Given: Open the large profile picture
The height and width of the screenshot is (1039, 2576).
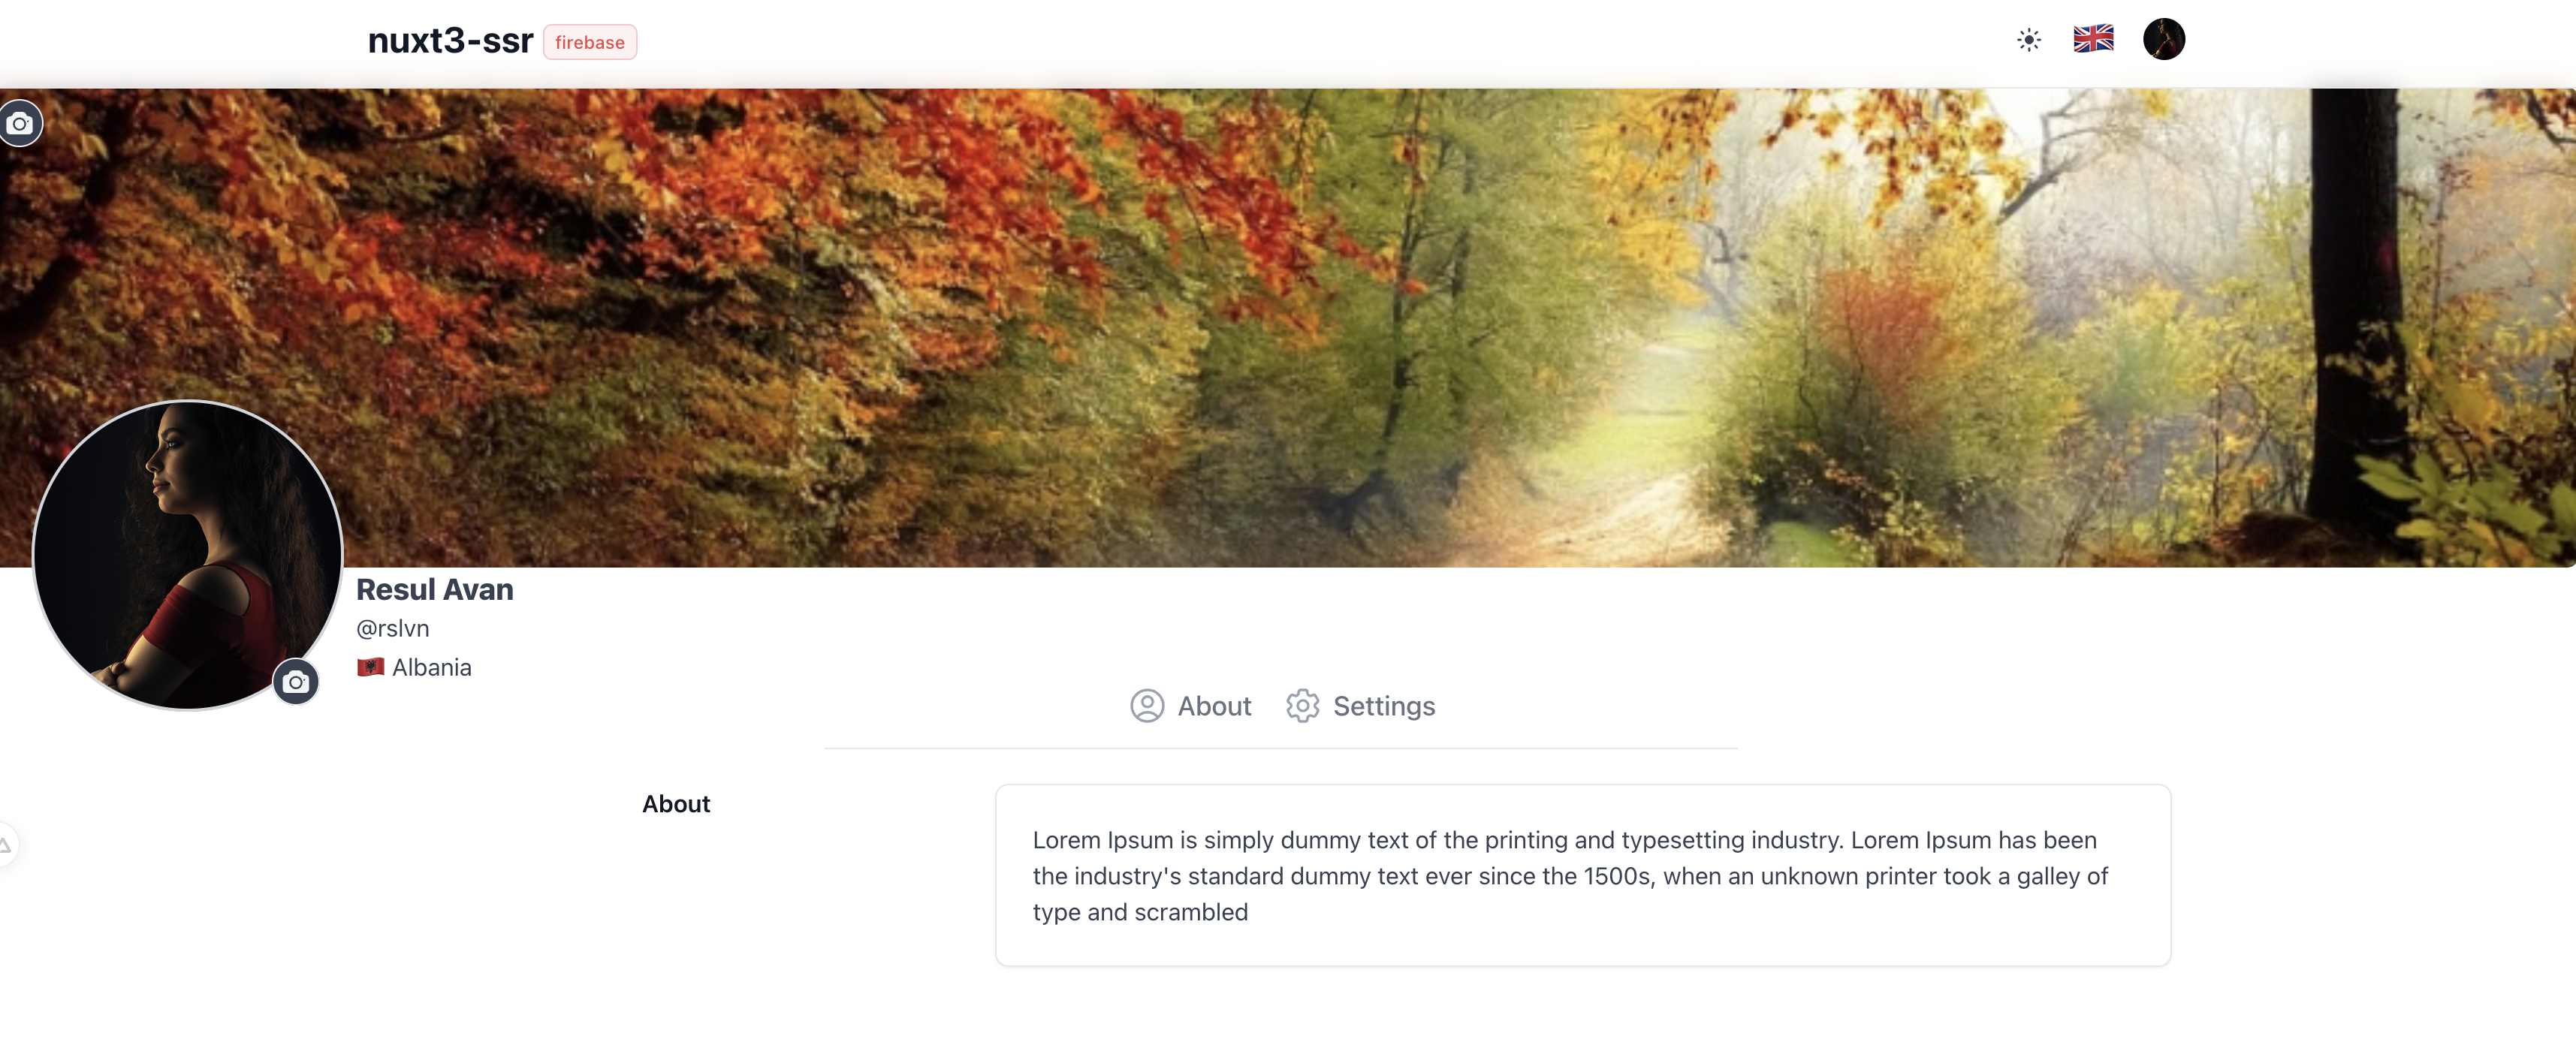Looking at the screenshot, I should pyautogui.click(x=188, y=555).
